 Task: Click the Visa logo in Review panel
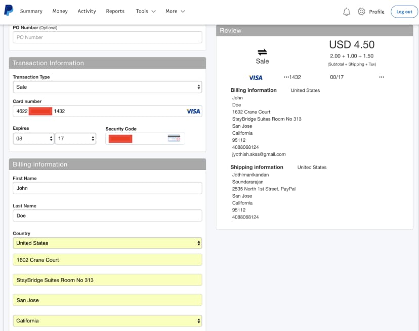click(x=256, y=77)
